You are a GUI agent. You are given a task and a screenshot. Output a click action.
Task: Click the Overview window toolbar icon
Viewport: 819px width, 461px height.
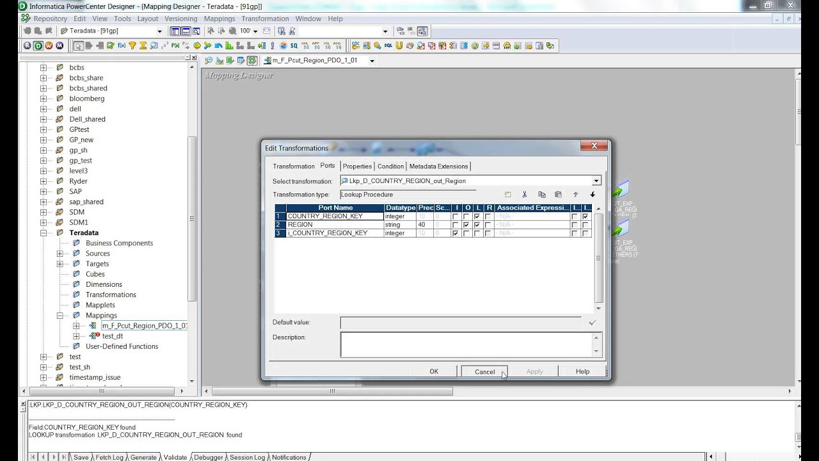click(x=196, y=31)
